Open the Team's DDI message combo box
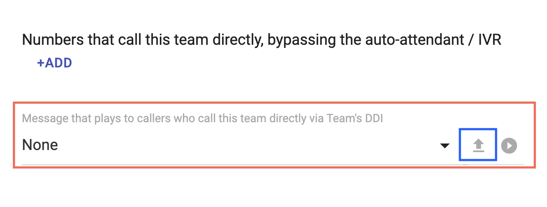547x207 pixels. coord(236,145)
